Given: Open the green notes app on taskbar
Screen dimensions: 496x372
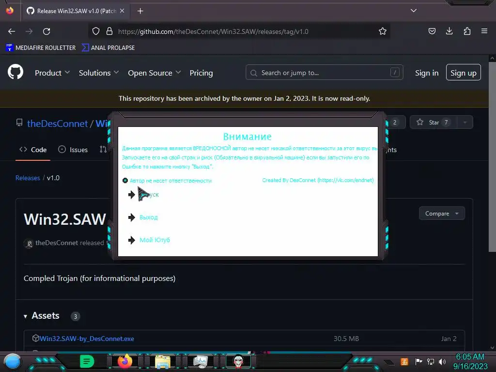Looking at the screenshot, I should (x=87, y=361).
